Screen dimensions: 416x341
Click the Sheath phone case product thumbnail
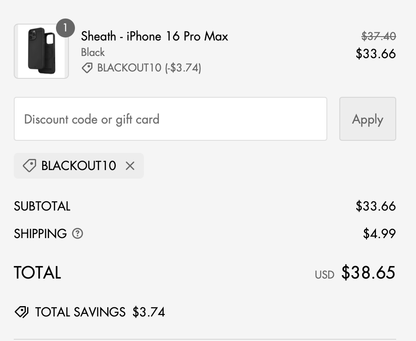click(x=41, y=51)
